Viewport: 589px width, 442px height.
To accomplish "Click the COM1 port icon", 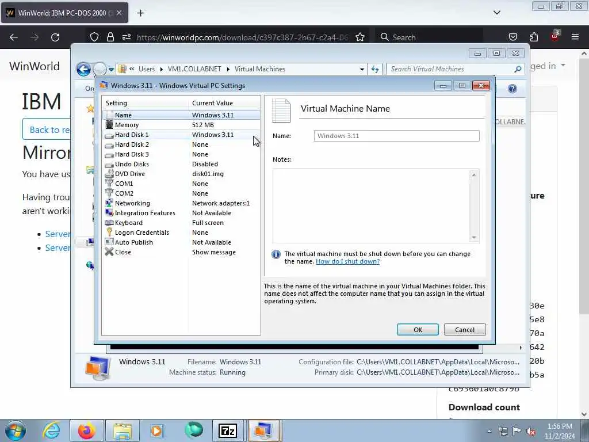I will [109, 184].
